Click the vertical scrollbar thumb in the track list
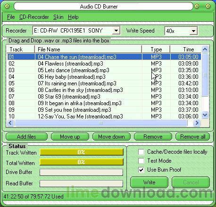216x207 pixels. pos(205,75)
